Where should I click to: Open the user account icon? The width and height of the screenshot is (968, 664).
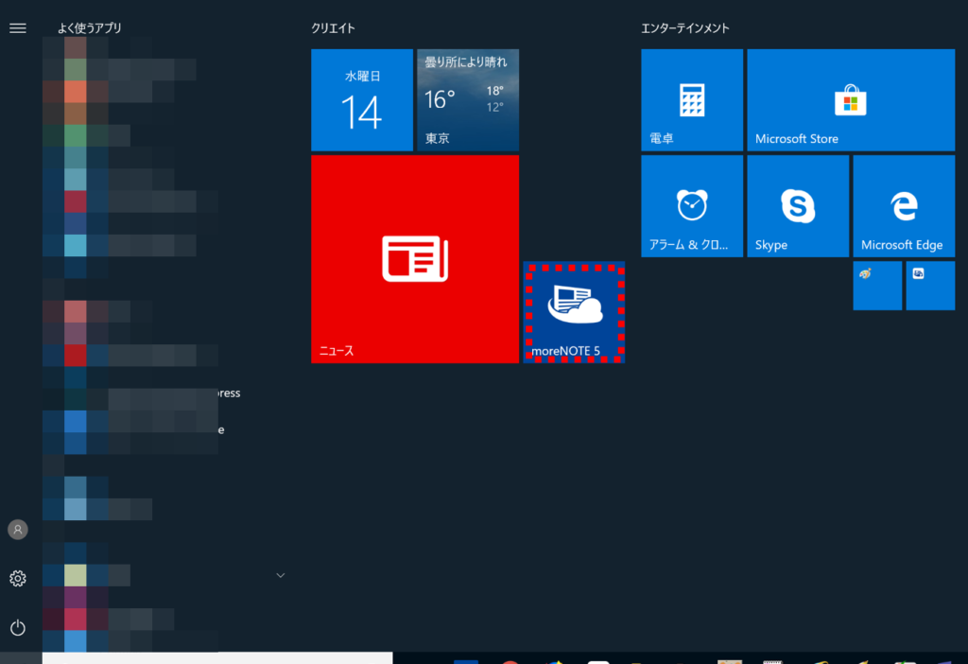18,530
